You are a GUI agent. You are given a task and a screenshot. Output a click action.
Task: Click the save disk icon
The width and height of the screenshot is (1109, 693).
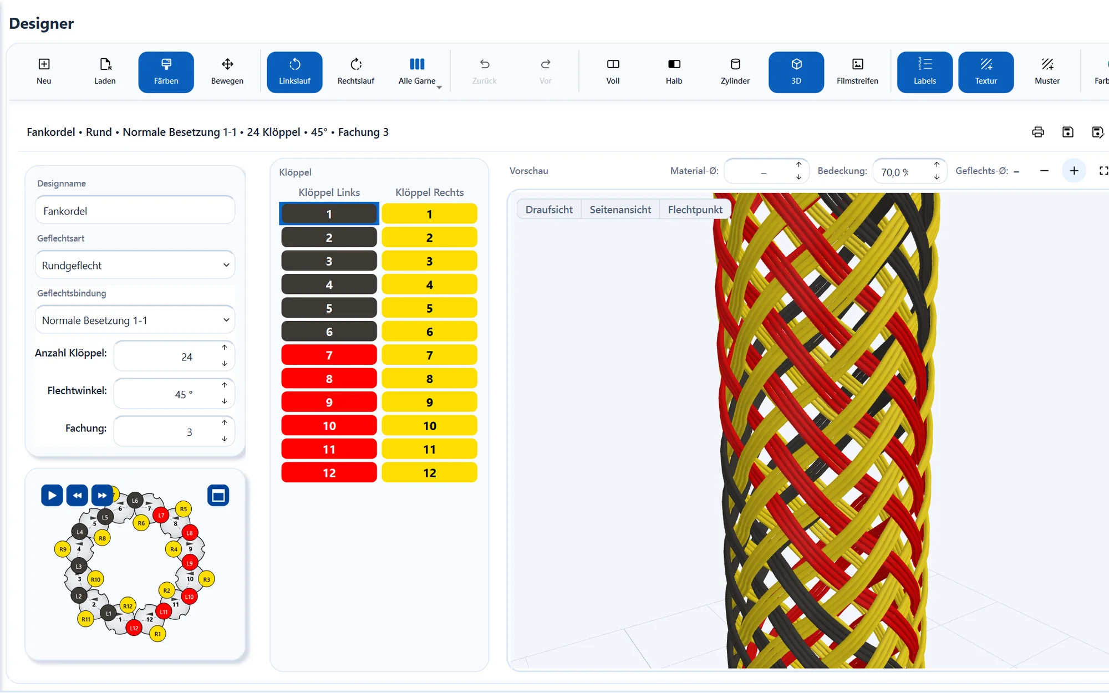1067,132
